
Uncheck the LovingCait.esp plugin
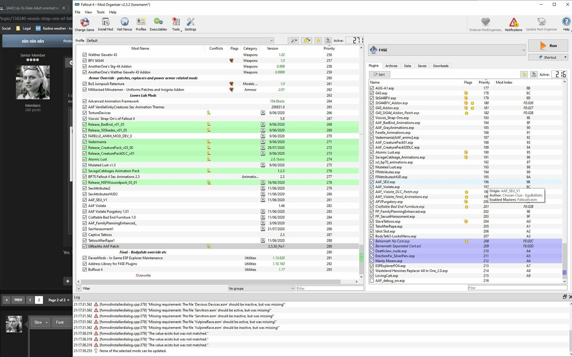pyautogui.click(x=372, y=276)
